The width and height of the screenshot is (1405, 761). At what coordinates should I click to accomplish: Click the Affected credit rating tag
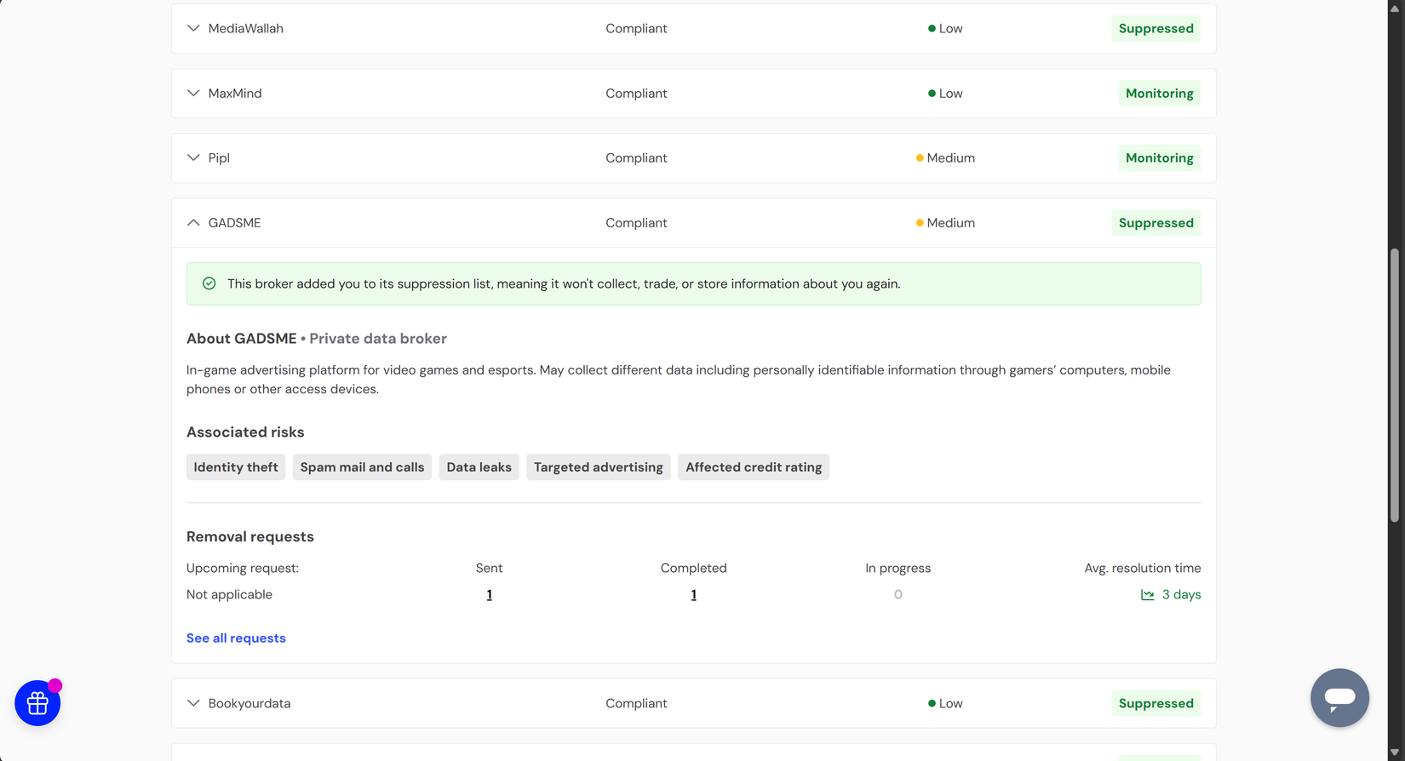754,467
